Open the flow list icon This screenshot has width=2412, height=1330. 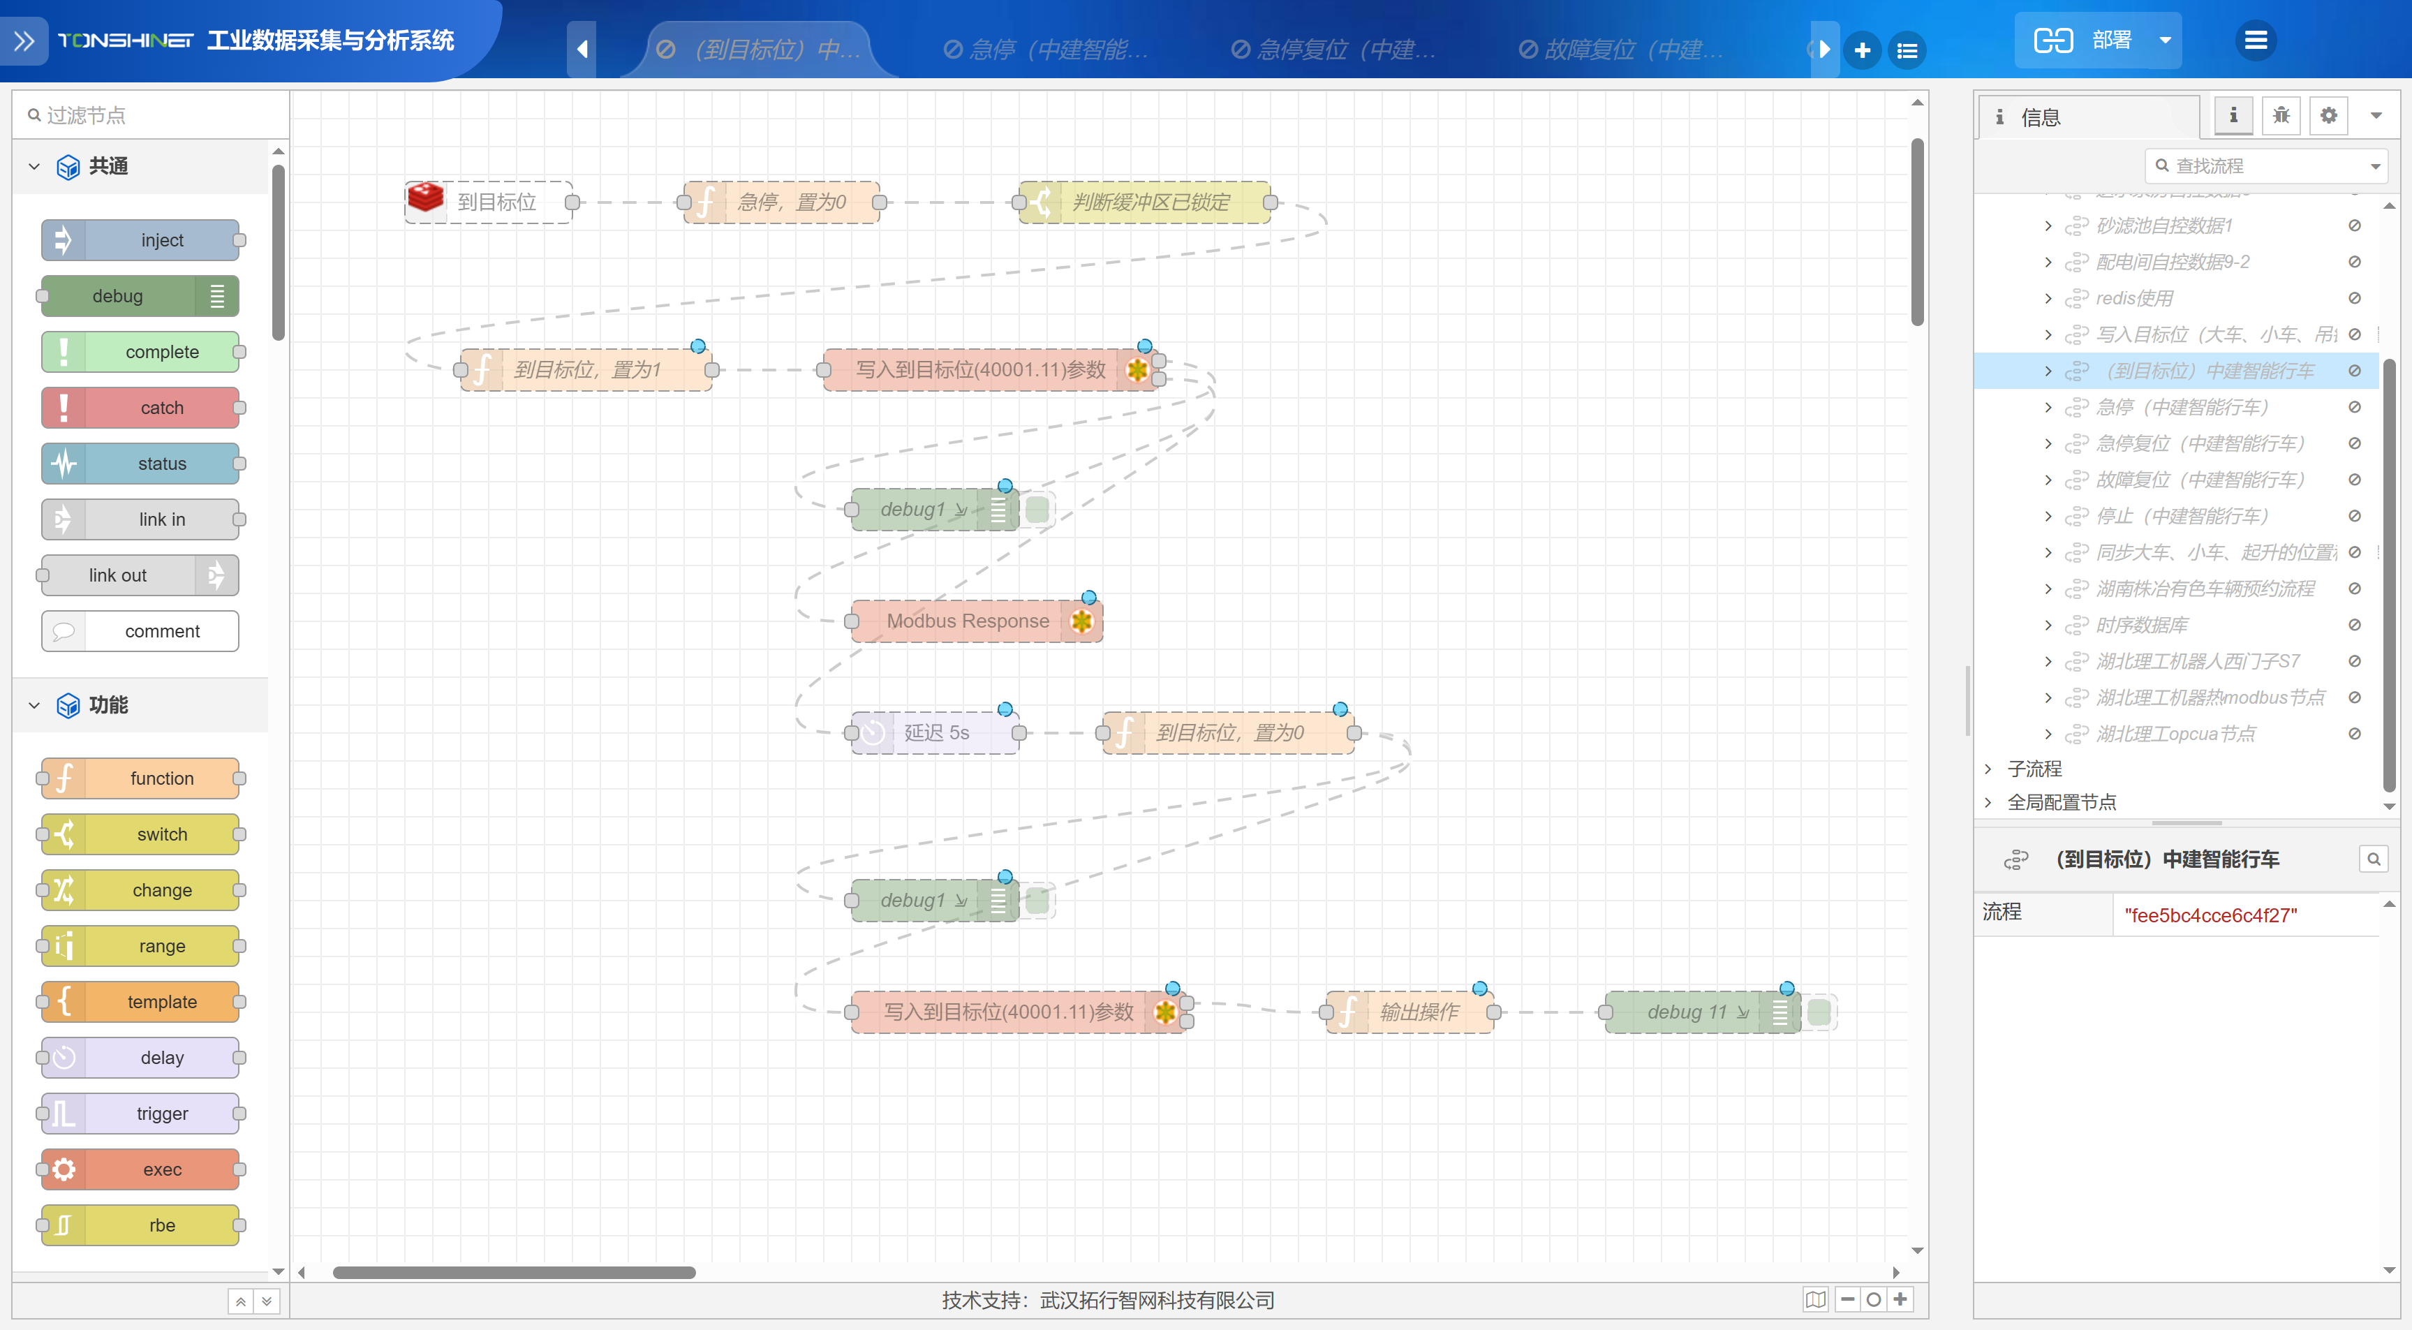click(x=1907, y=50)
